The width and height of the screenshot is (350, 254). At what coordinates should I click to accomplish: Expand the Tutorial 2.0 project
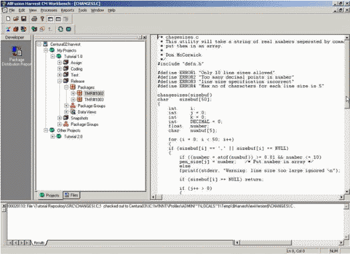pos(53,137)
